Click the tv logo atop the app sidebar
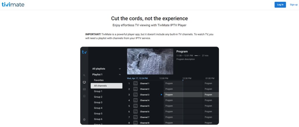This screenshot has height=127, width=299. (84, 52)
